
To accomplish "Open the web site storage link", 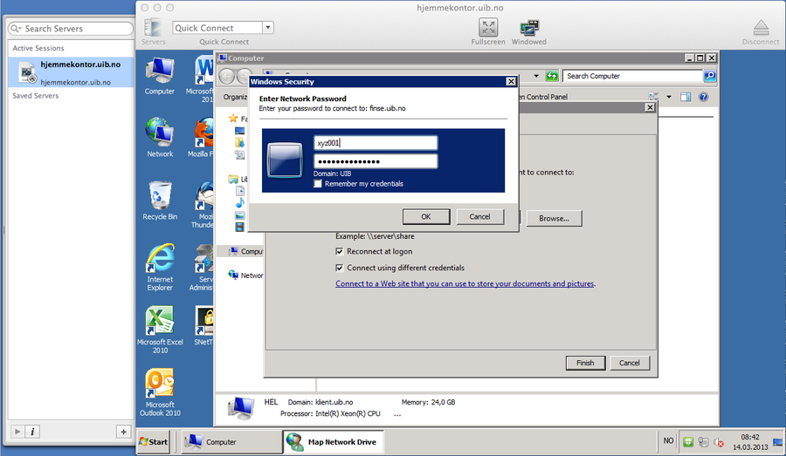I will (x=465, y=283).
